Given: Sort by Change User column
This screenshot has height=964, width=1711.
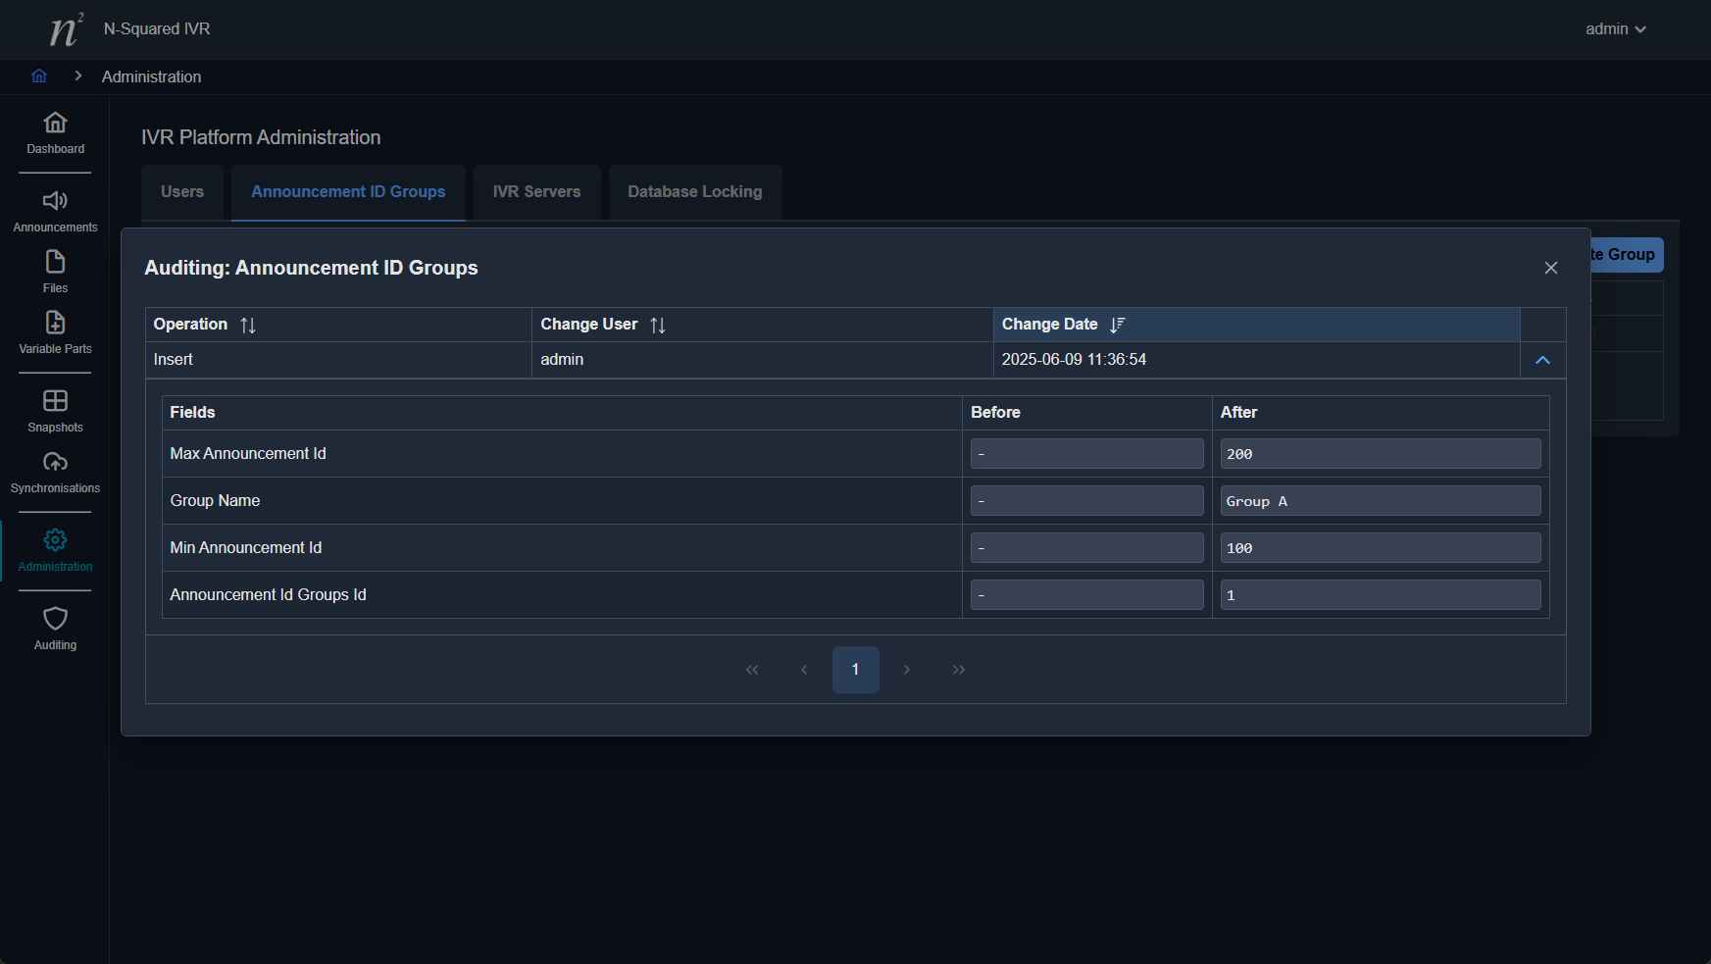Looking at the screenshot, I should click(x=658, y=326).
